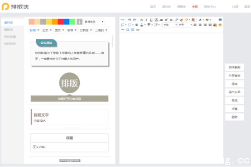
Task: Apply bold formatting
Action: tap(141, 20)
